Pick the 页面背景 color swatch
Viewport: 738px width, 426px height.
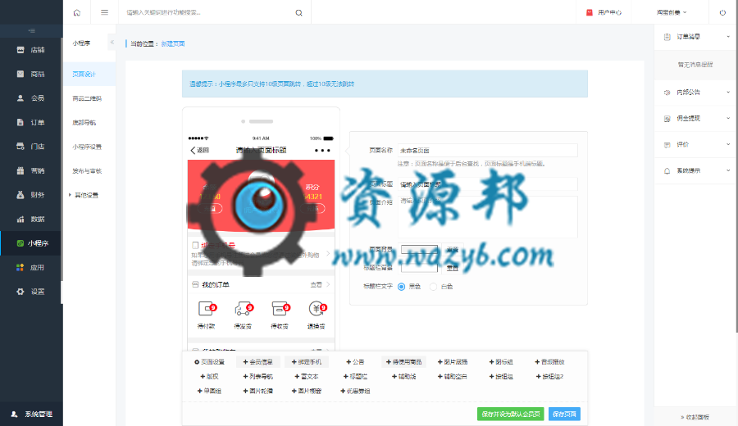[419, 250]
